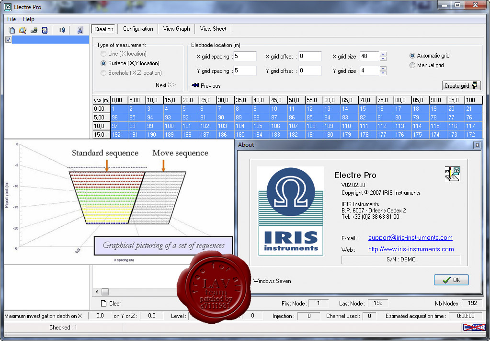Click the IRIS instruments logo image
This screenshot has height=341, width=490.
tap(290, 211)
